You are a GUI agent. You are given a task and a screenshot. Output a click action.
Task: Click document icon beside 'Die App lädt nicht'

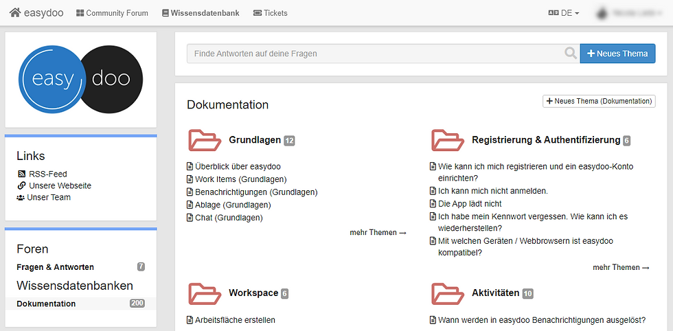[x=433, y=204]
